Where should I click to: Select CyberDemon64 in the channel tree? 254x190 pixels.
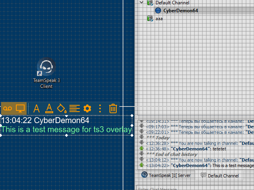pyautogui.click(x=181, y=11)
